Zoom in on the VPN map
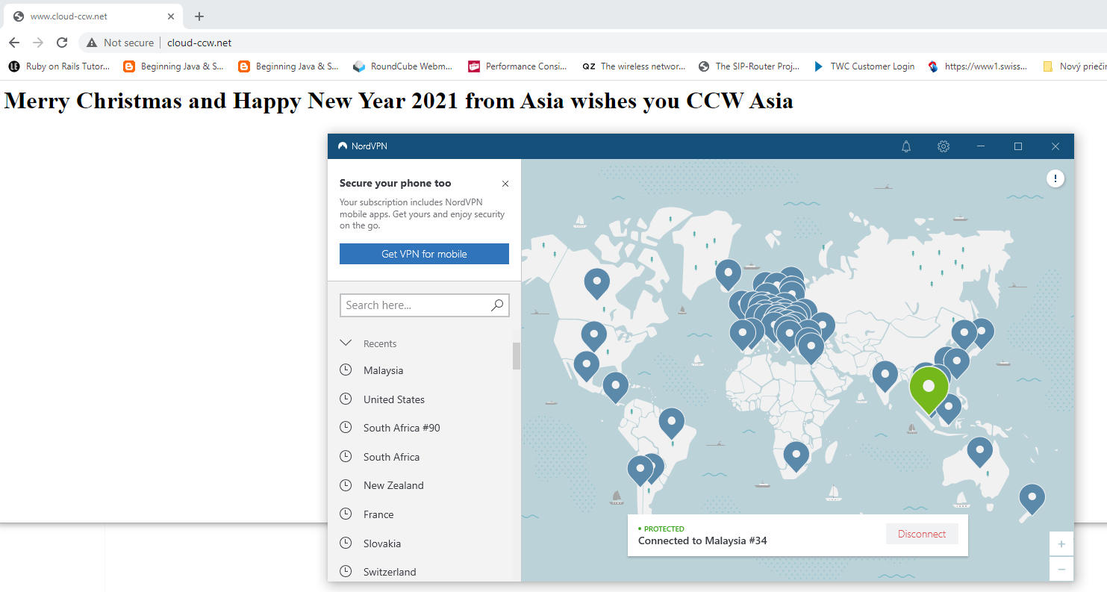The width and height of the screenshot is (1107, 592). [x=1061, y=544]
